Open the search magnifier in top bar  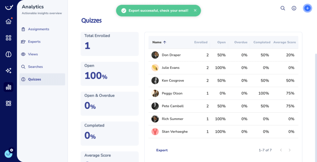click(x=283, y=8)
